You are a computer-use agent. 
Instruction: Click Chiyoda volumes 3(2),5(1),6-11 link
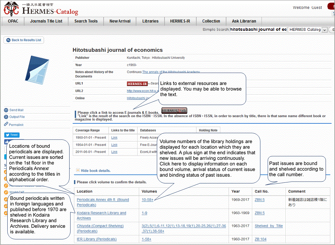(x=184, y=228)
